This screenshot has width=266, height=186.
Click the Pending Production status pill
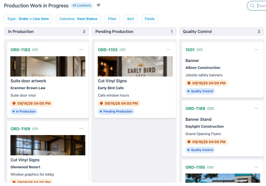coord(116,111)
